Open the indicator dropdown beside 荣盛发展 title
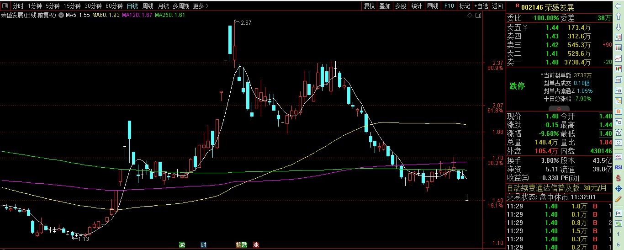This screenshot has width=624, height=250. 61,15
